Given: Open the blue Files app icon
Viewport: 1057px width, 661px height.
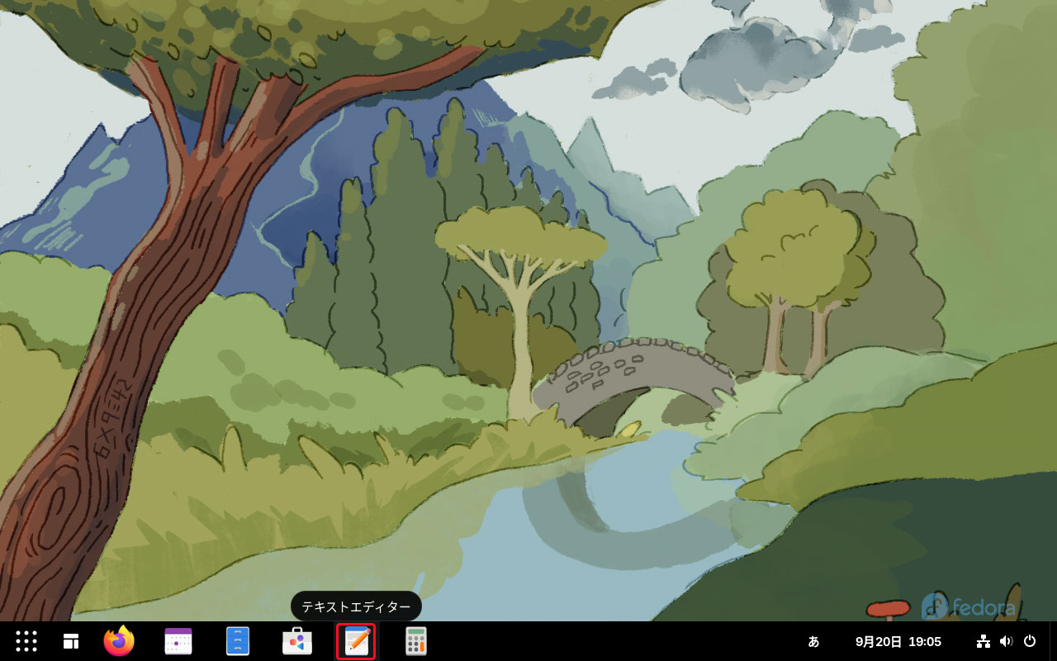Looking at the screenshot, I should pyautogui.click(x=238, y=641).
